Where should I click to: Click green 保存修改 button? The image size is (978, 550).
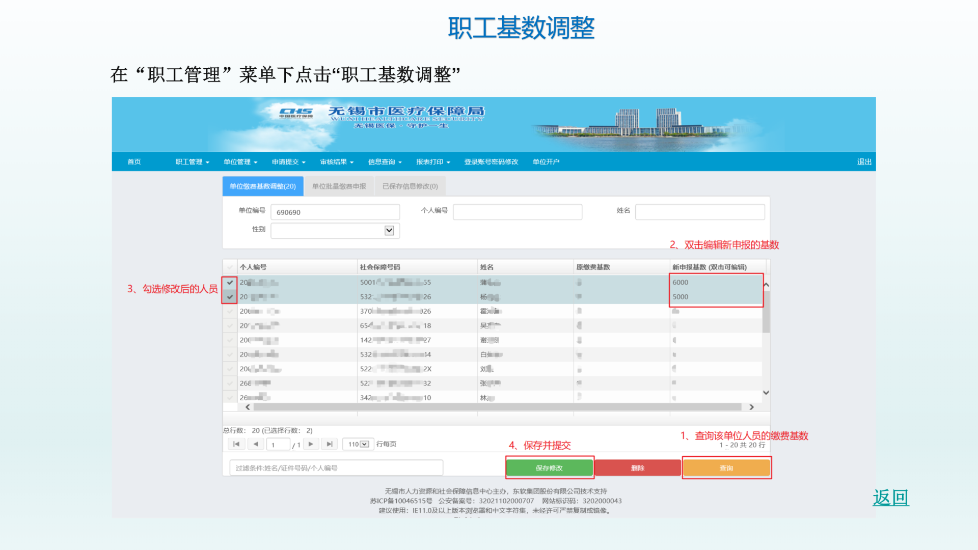(549, 468)
